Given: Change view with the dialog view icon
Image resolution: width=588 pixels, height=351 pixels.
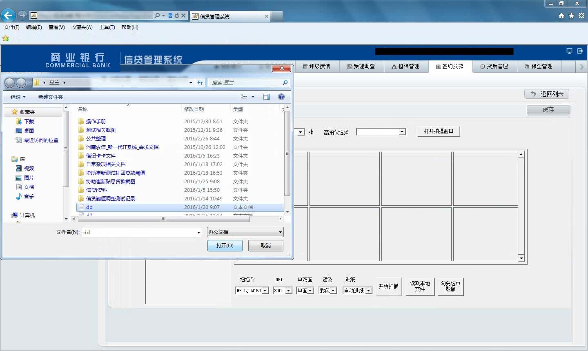Looking at the screenshot, I should pyautogui.click(x=244, y=97).
